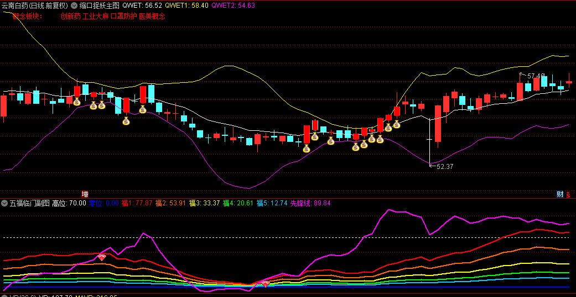Select the green 福4: 20.61 value
Viewport: 576px width, 297px height.
[x=238, y=203]
